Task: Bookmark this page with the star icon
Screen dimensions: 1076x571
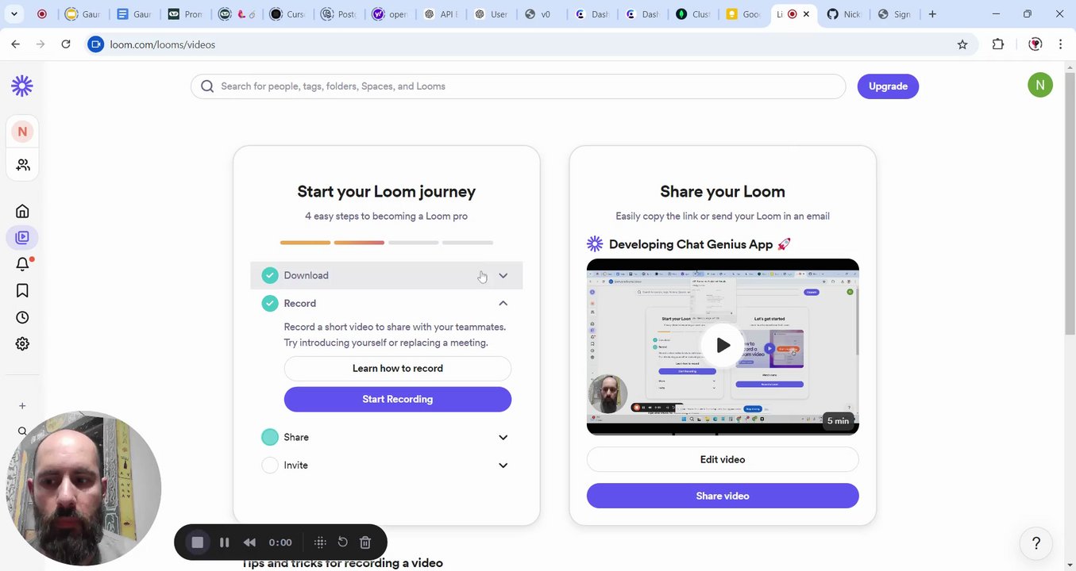Action: click(x=962, y=44)
